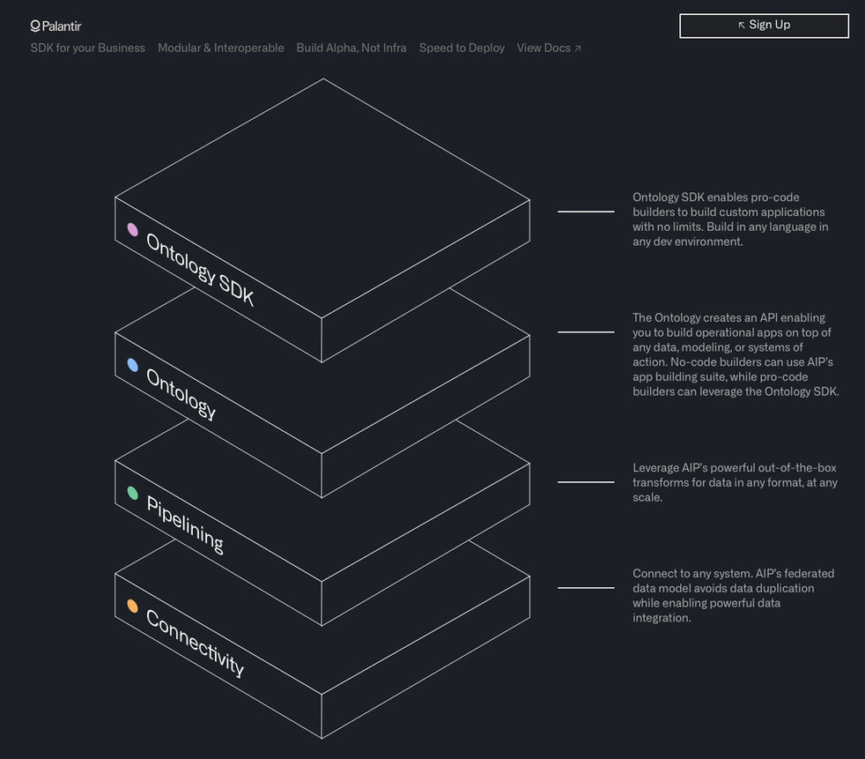Open the View Docs link
The width and height of the screenshot is (865, 759).
pos(549,48)
